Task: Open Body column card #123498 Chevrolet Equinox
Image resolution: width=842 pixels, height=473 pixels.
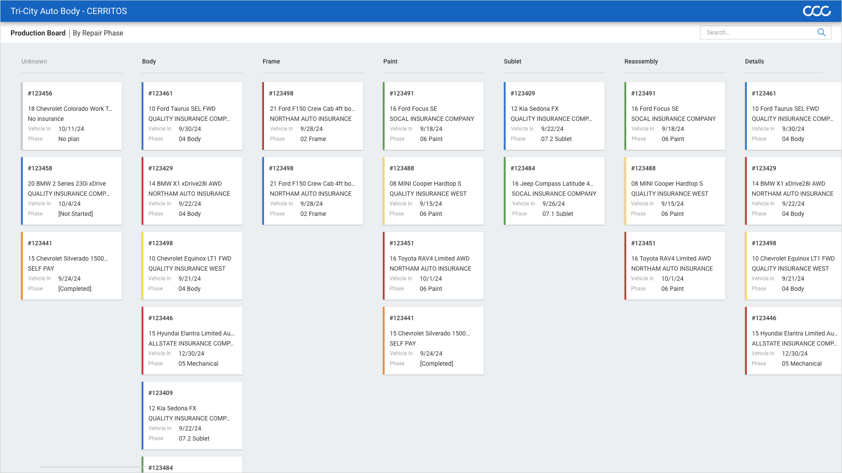Action: (x=192, y=266)
